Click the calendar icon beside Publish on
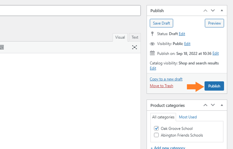The width and height of the screenshot is (233, 149). [x=152, y=53]
